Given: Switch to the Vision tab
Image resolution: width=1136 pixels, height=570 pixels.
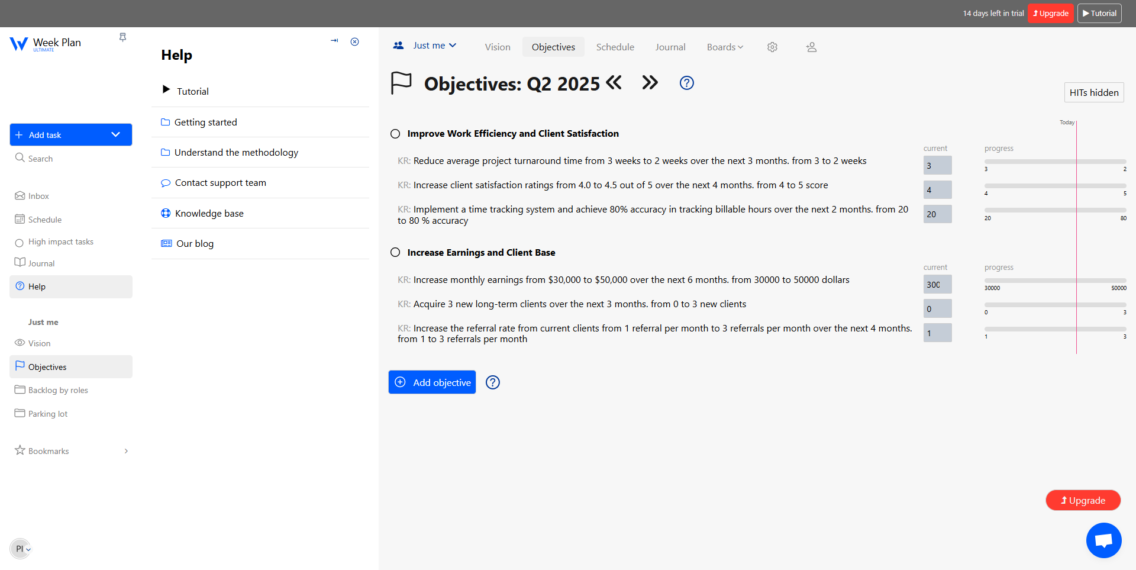Looking at the screenshot, I should point(498,47).
